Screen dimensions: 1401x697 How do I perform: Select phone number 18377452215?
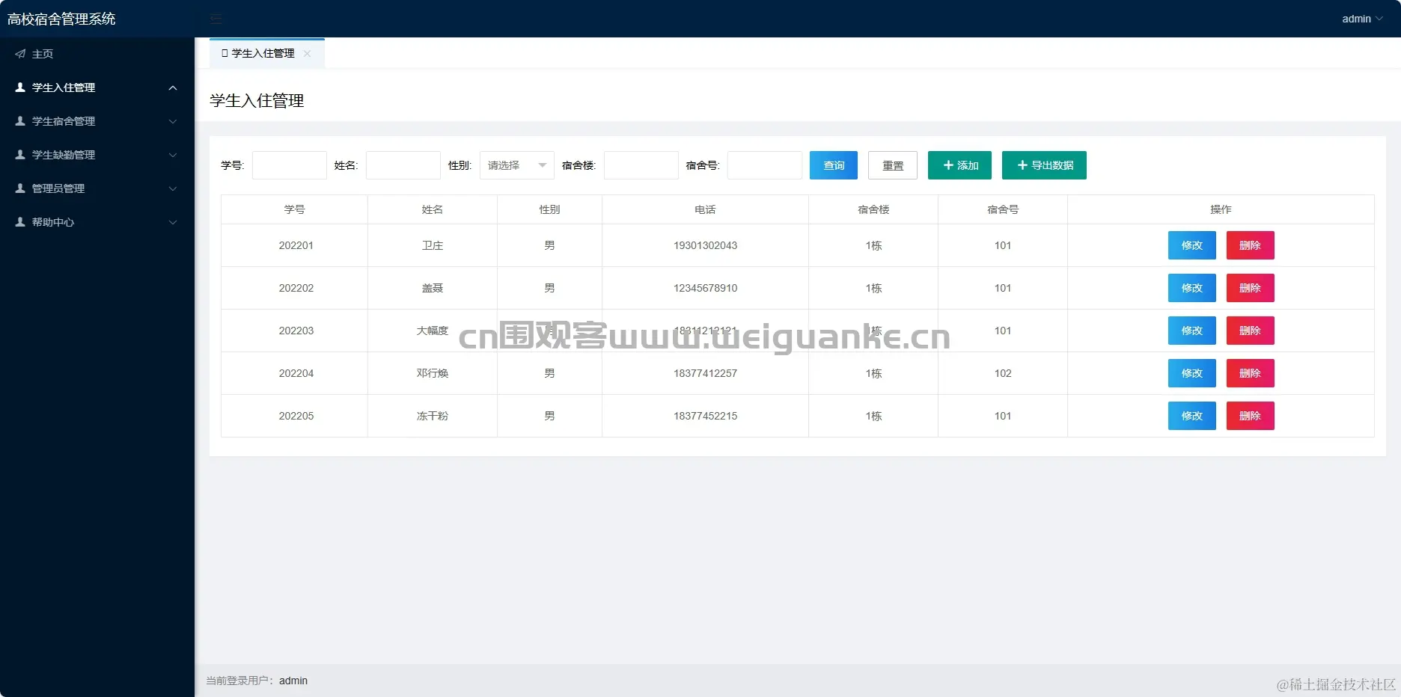coord(705,416)
